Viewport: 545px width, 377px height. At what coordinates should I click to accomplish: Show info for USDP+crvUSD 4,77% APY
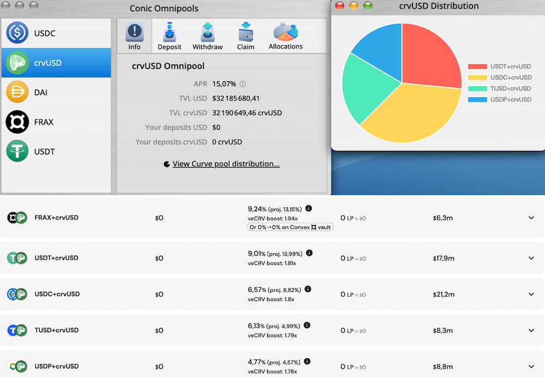[307, 361]
